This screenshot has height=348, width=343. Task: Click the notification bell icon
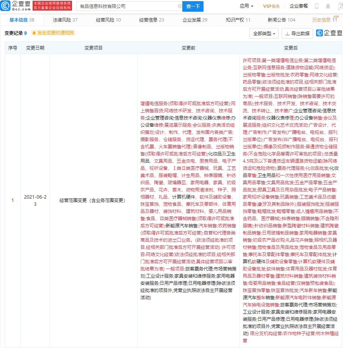(x=328, y=6)
